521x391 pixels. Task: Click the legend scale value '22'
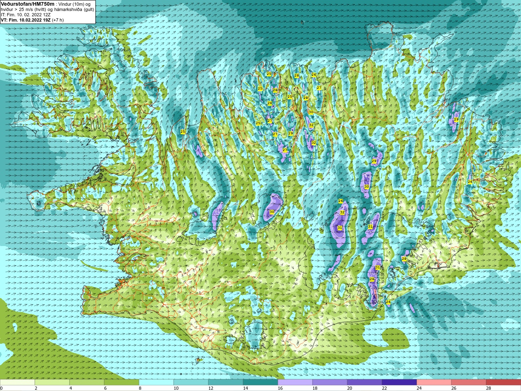384,389
